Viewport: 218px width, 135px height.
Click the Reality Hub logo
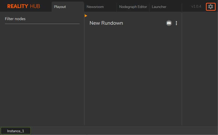coord(23,6)
